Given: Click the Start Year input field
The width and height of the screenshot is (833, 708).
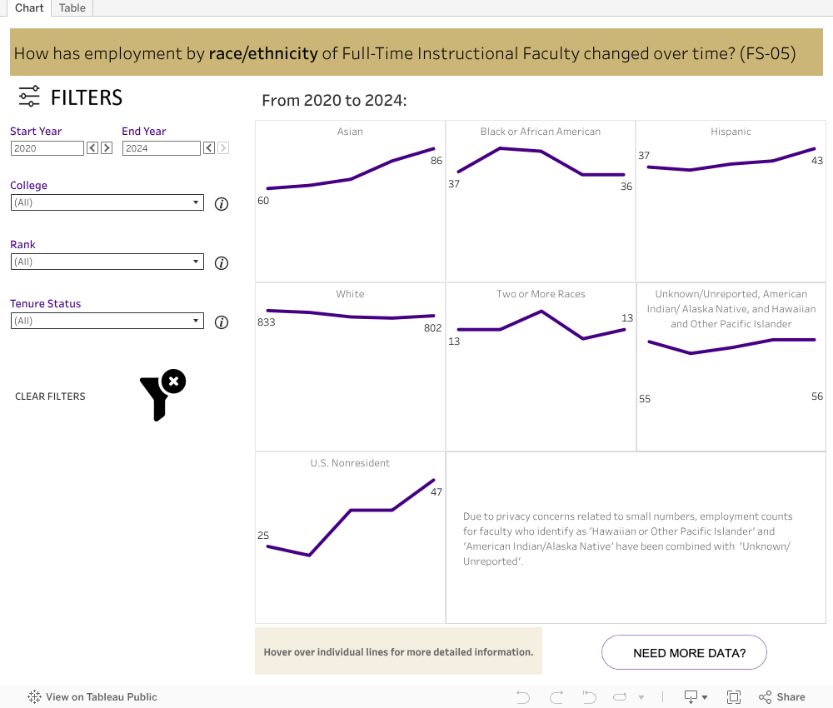Looking at the screenshot, I should pos(47,148).
